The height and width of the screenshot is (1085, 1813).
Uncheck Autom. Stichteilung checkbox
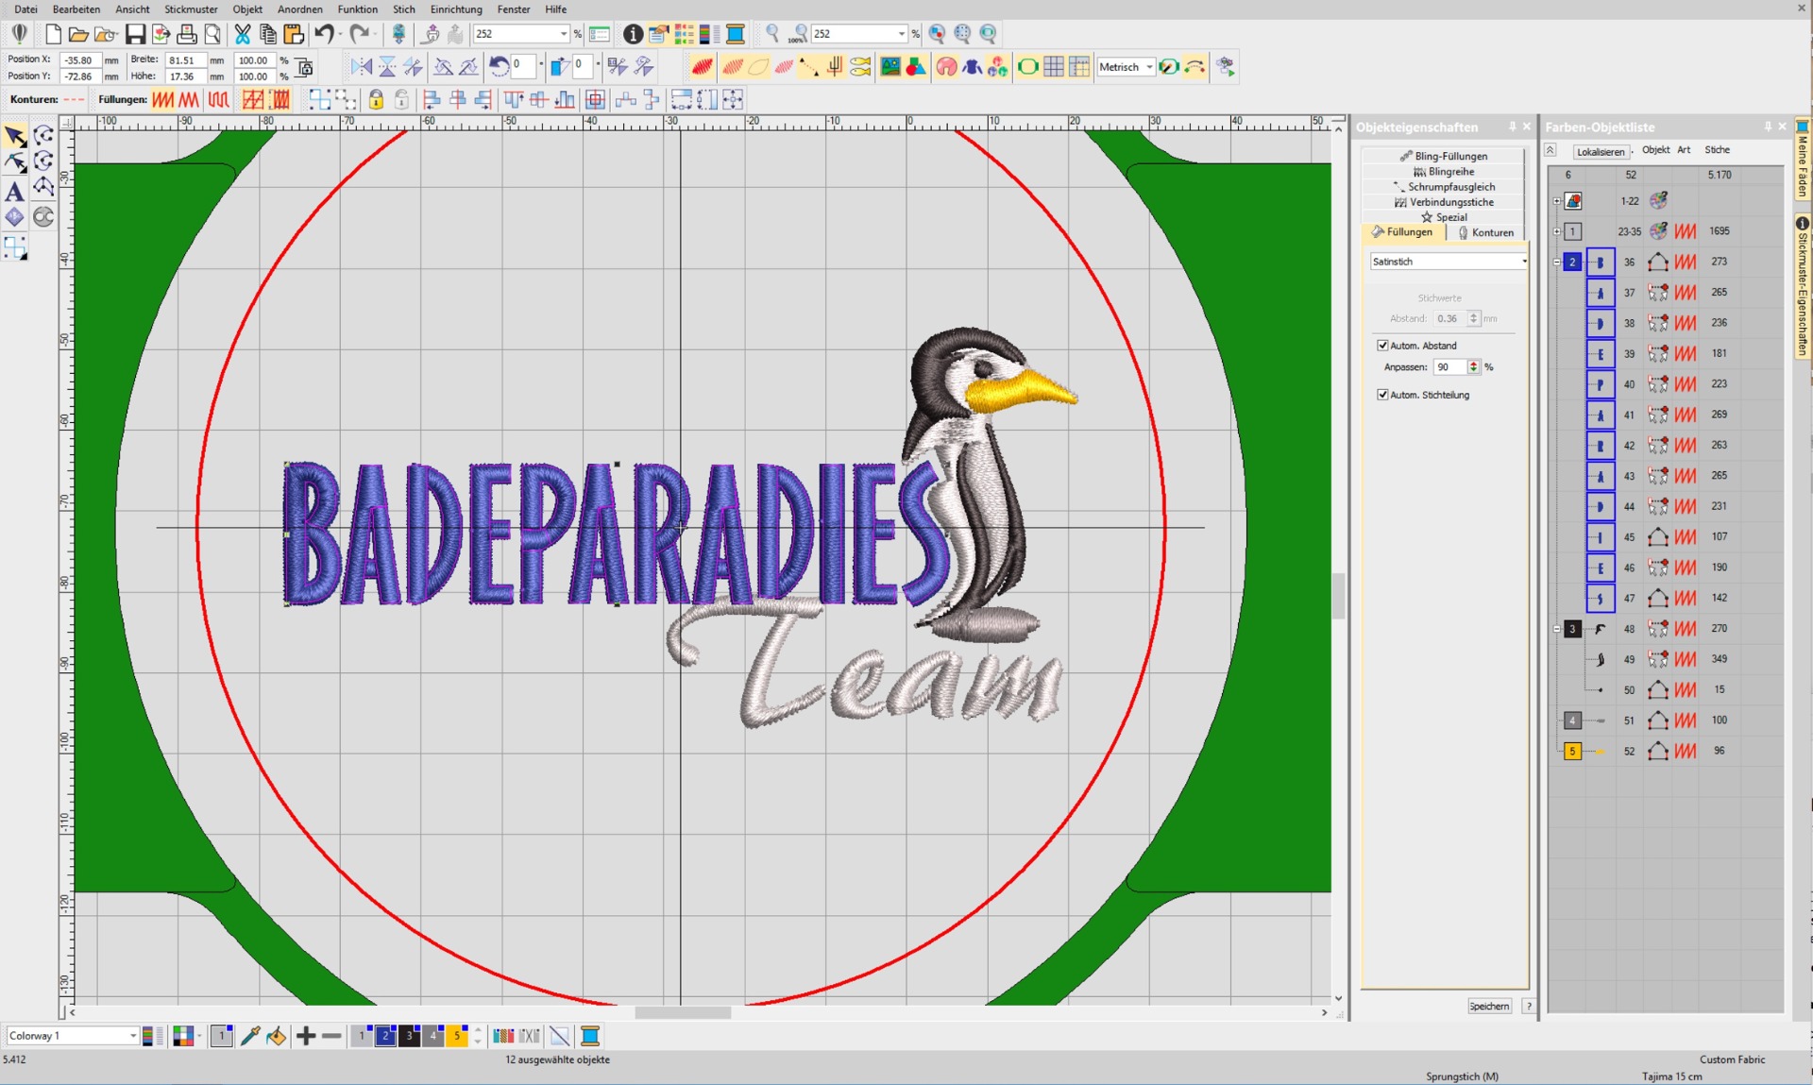[1382, 395]
